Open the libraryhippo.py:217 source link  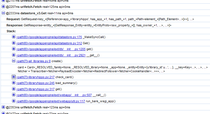(35, 77)
